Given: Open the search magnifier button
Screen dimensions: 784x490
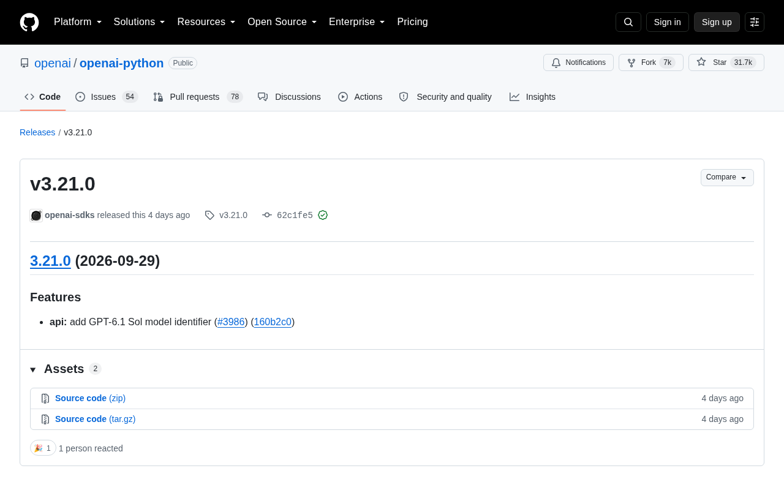Looking at the screenshot, I should pos(628,22).
